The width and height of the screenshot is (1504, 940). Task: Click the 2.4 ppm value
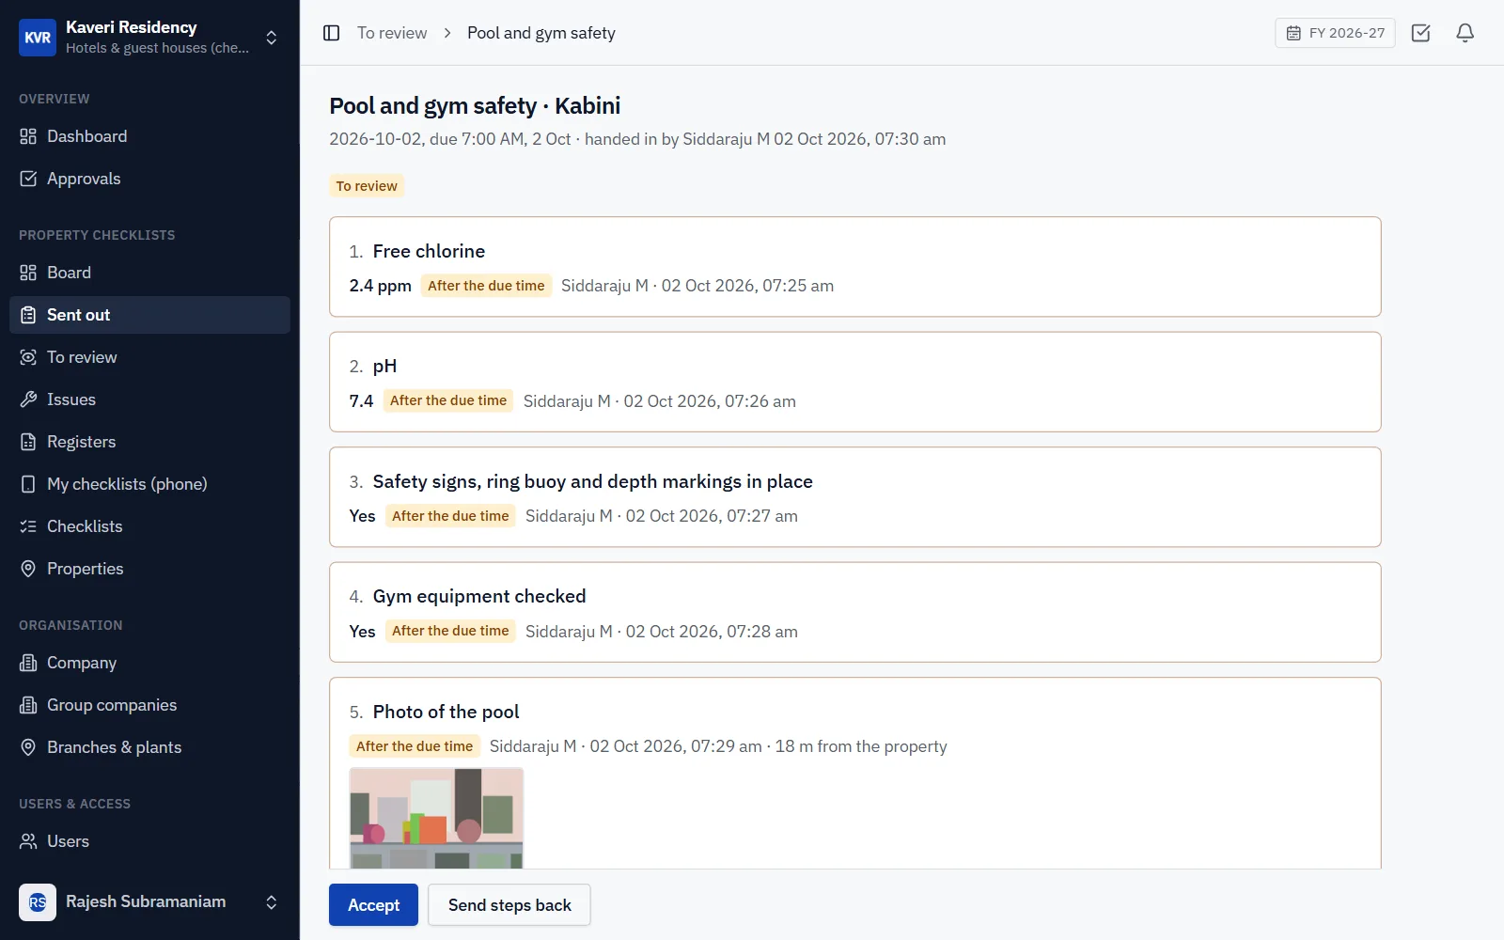[x=380, y=286]
